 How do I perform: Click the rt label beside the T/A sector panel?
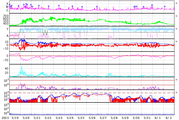(x=176, y=29)
